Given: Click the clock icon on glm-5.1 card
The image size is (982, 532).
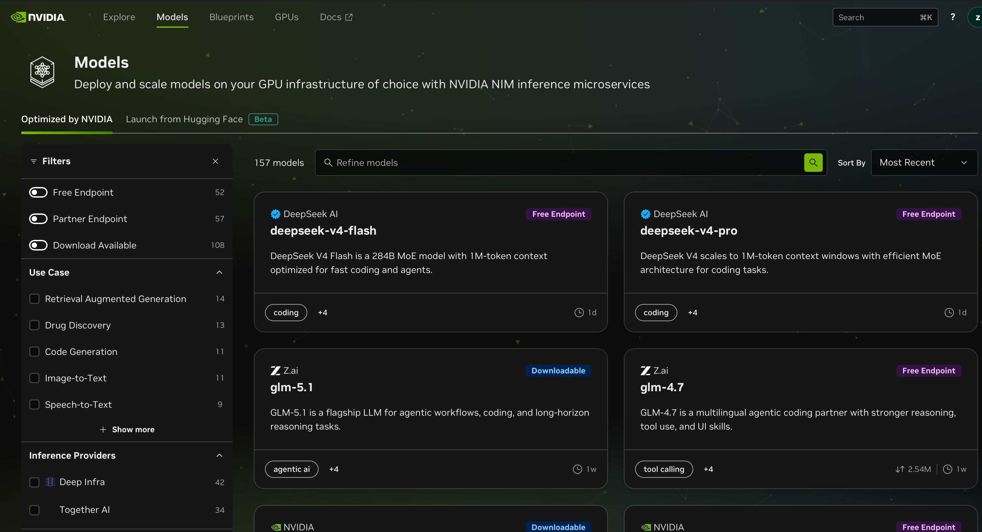Looking at the screenshot, I should (x=577, y=470).
